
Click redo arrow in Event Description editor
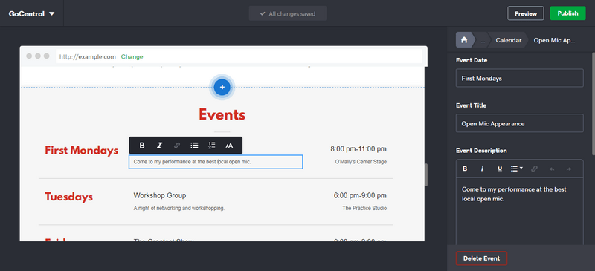(569, 169)
